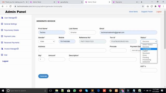Viewport: 166px width, 93px height.
Task: Open File Explorer from taskbar
Action: (57, 91)
